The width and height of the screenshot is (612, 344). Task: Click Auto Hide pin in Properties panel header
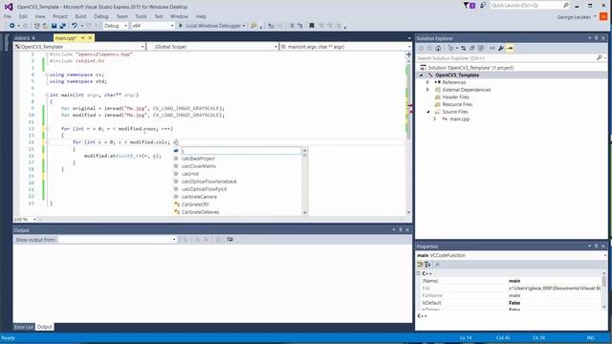tap(597, 247)
